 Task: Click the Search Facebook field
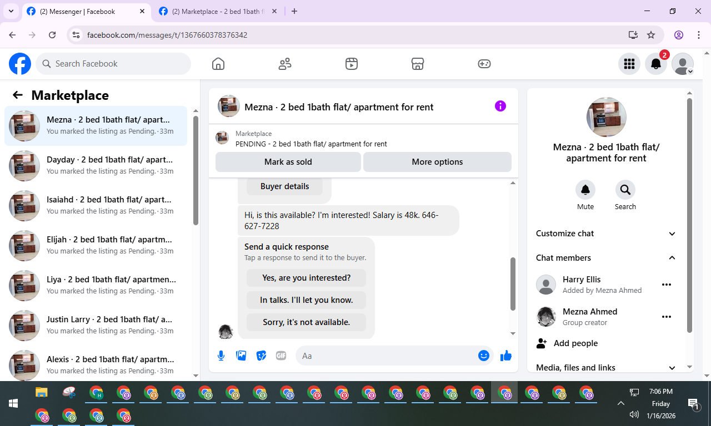tap(113, 64)
